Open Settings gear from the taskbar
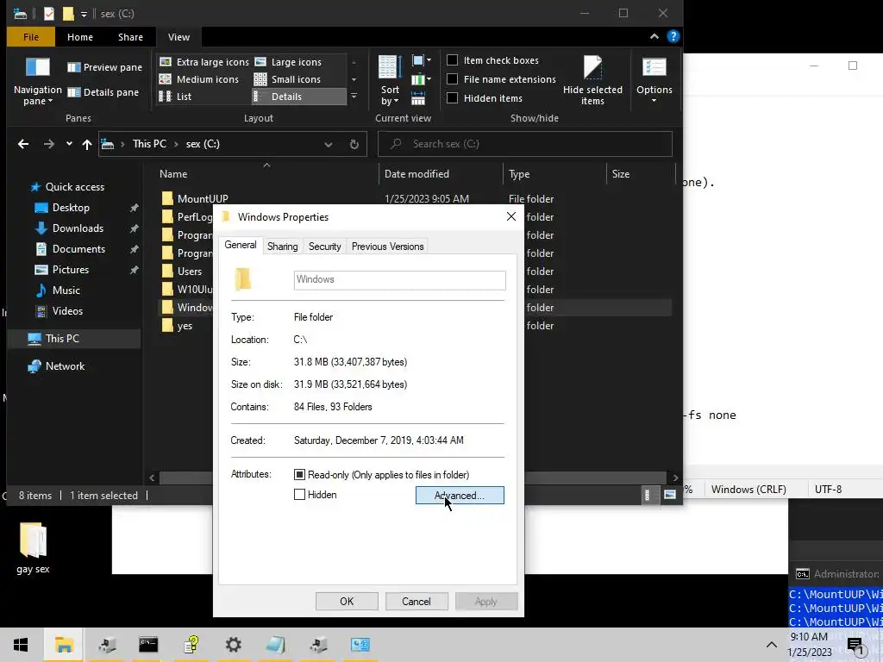 (x=233, y=645)
